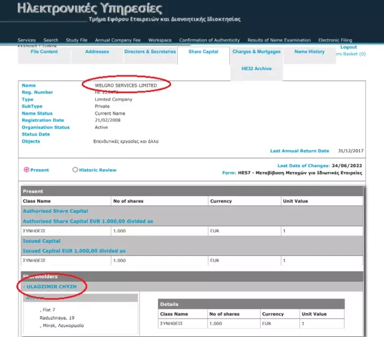Viewport: 384px width, 337px height.
Task: Select the Historic Review radio button
Action: [75, 170]
